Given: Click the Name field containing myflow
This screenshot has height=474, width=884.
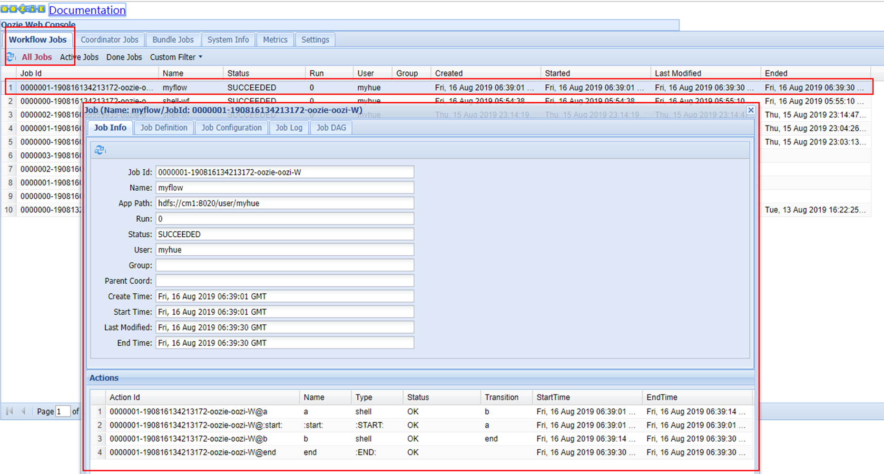Looking at the screenshot, I should (x=285, y=188).
